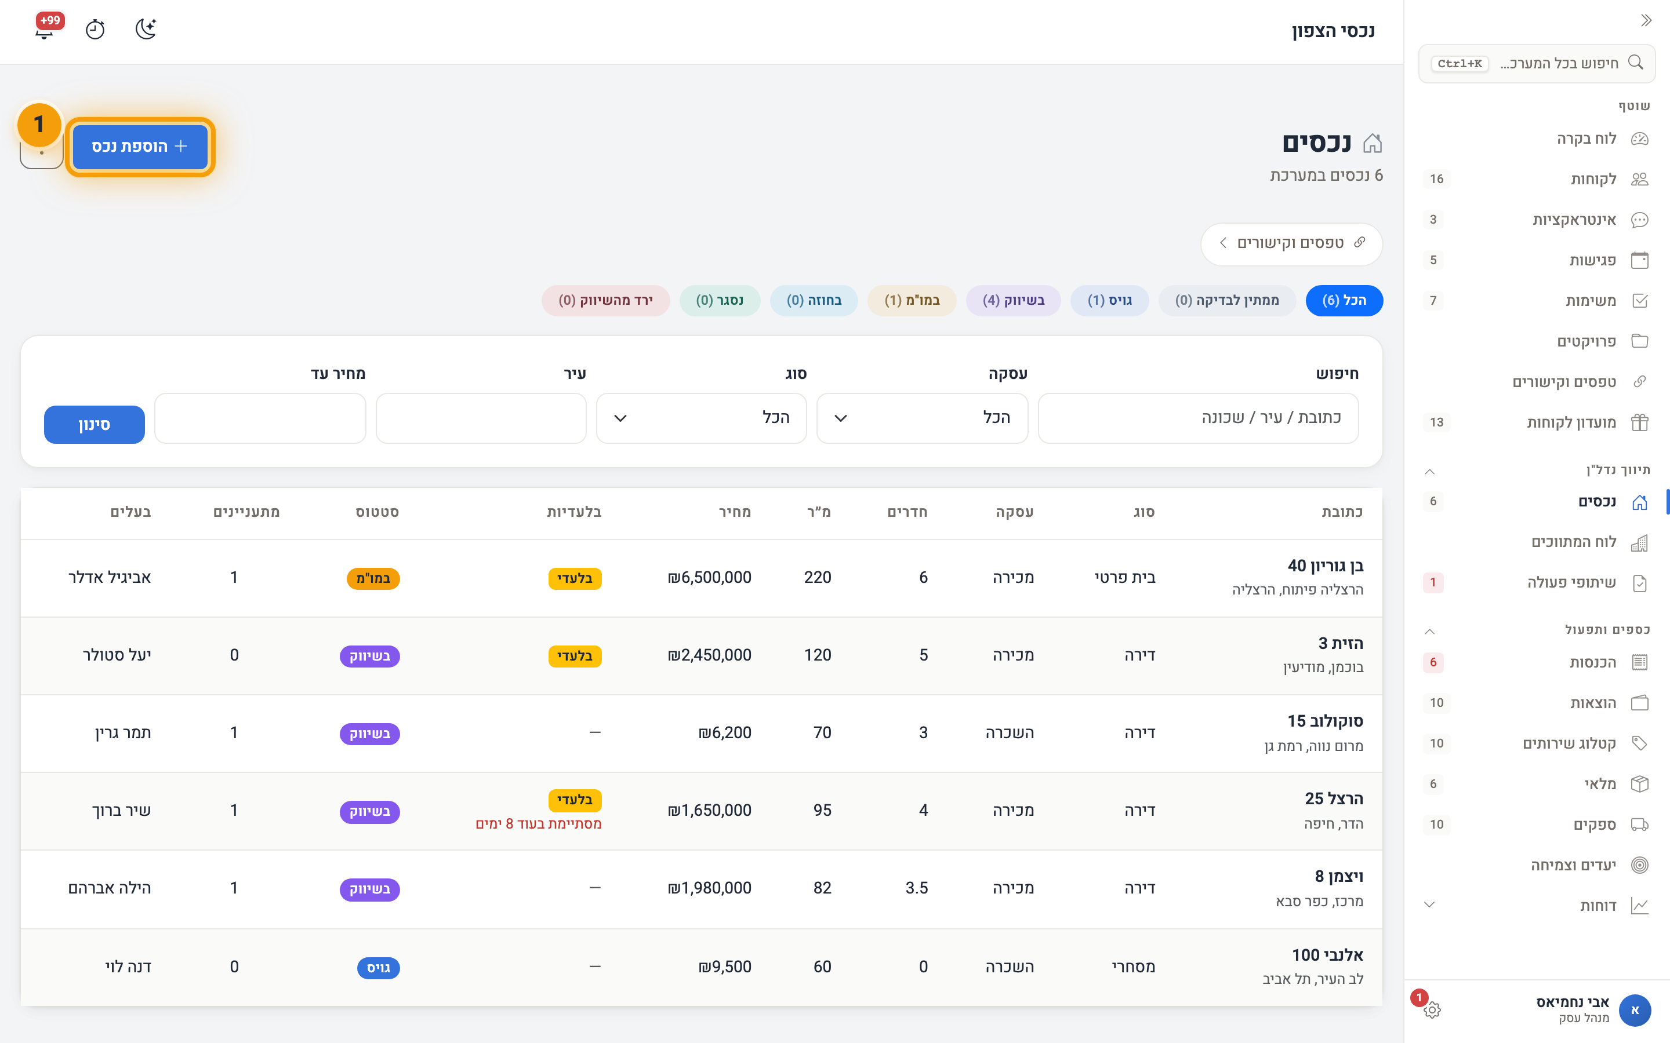Open הוצאות expenses in sidebar
This screenshot has height=1043, width=1670.
point(1537,703)
